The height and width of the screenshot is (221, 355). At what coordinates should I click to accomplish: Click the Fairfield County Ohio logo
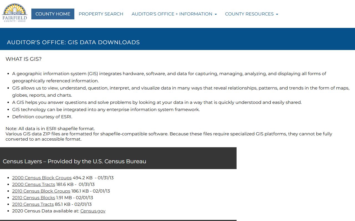[15, 13]
